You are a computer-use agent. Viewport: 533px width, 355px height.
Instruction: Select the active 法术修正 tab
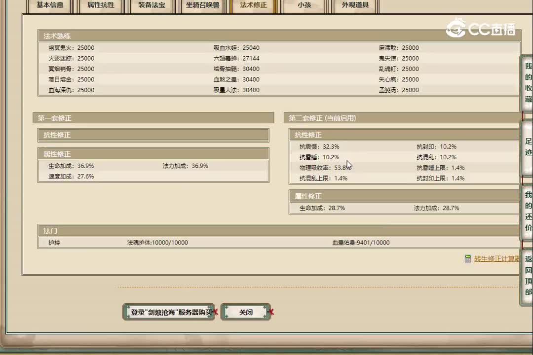253,5
